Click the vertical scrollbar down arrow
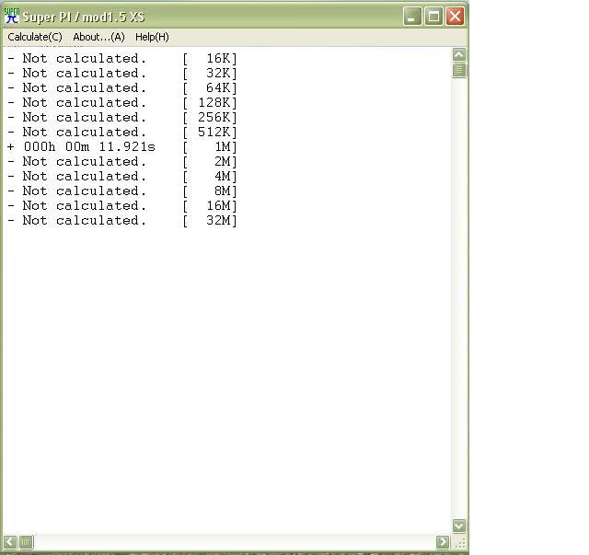 tap(459, 526)
